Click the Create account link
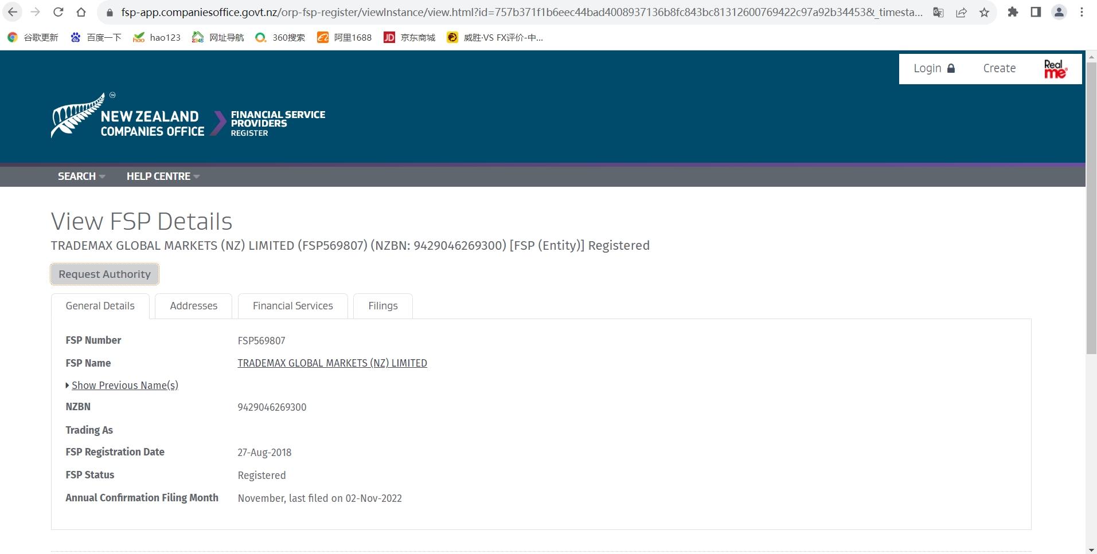 [x=1000, y=68]
